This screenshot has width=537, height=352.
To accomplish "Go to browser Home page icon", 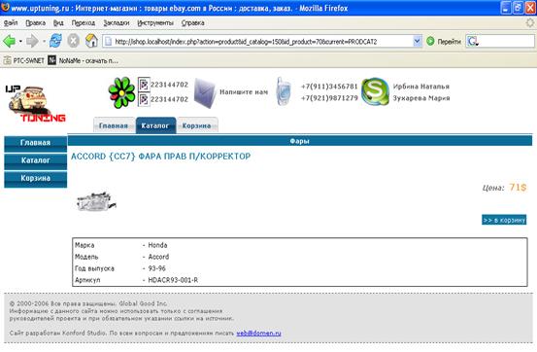I will [92, 41].
